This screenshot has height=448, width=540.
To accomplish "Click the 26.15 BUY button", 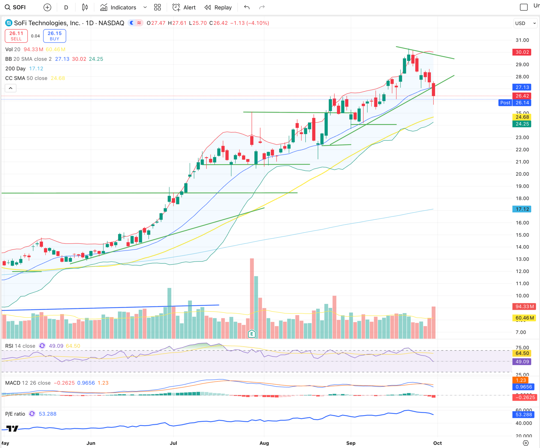I will [x=55, y=36].
